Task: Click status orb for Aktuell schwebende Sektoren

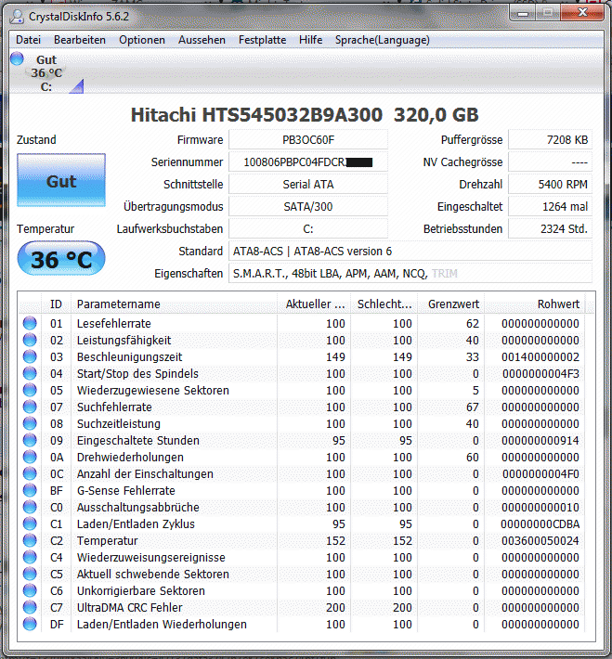Action: click(x=30, y=574)
